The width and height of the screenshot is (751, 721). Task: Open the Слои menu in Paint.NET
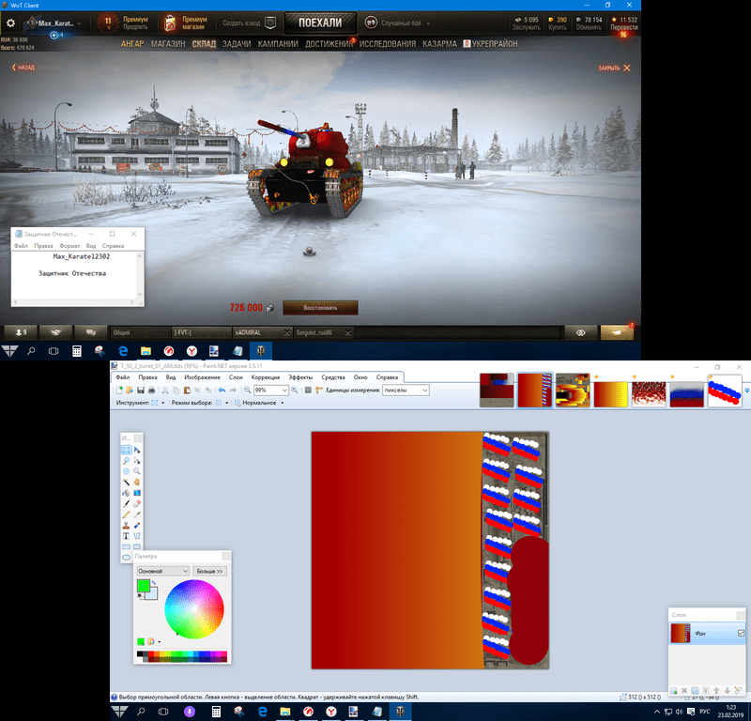(x=236, y=377)
